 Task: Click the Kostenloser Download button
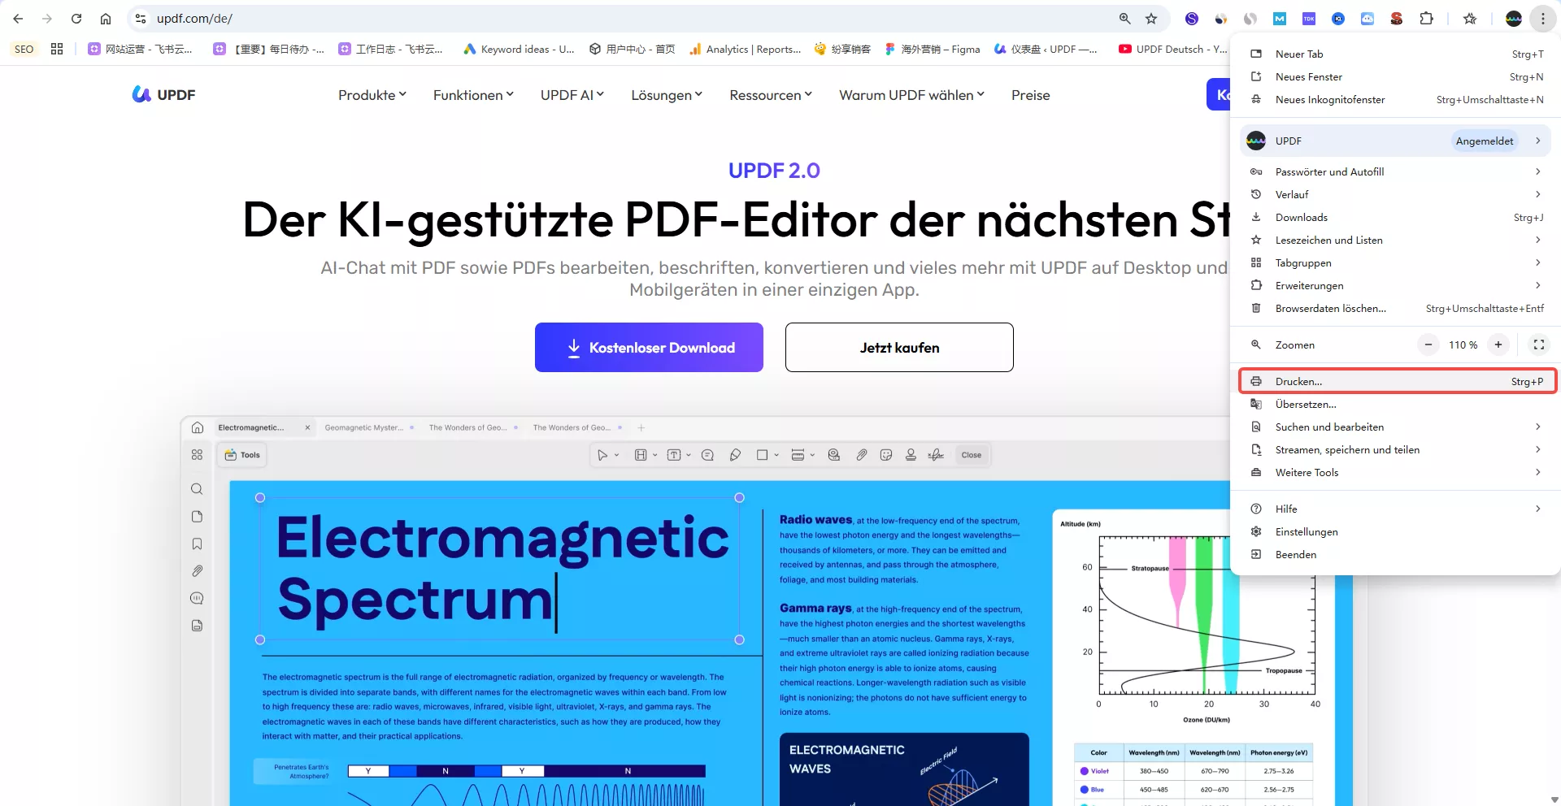(649, 347)
